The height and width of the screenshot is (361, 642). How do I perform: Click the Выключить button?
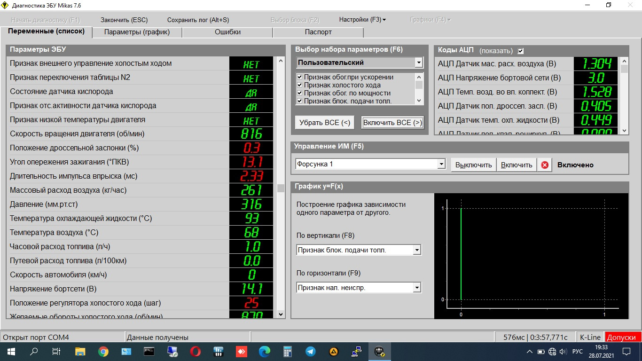[x=474, y=165]
